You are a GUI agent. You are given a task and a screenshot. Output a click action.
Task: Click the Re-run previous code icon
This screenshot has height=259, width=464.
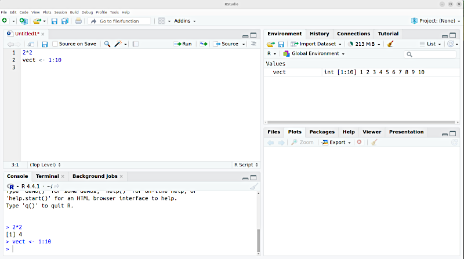pyautogui.click(x=203, y=44)
